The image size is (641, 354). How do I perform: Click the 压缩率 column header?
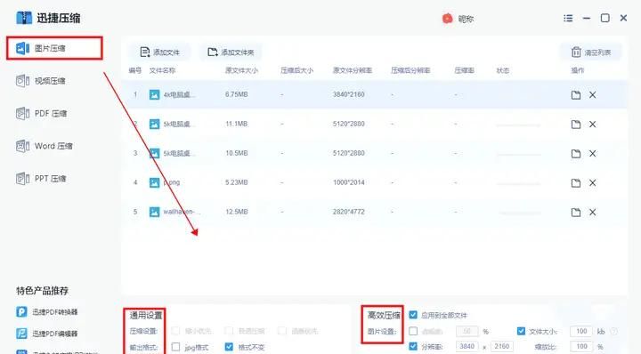pyautogui.click(x=464, y=70)
